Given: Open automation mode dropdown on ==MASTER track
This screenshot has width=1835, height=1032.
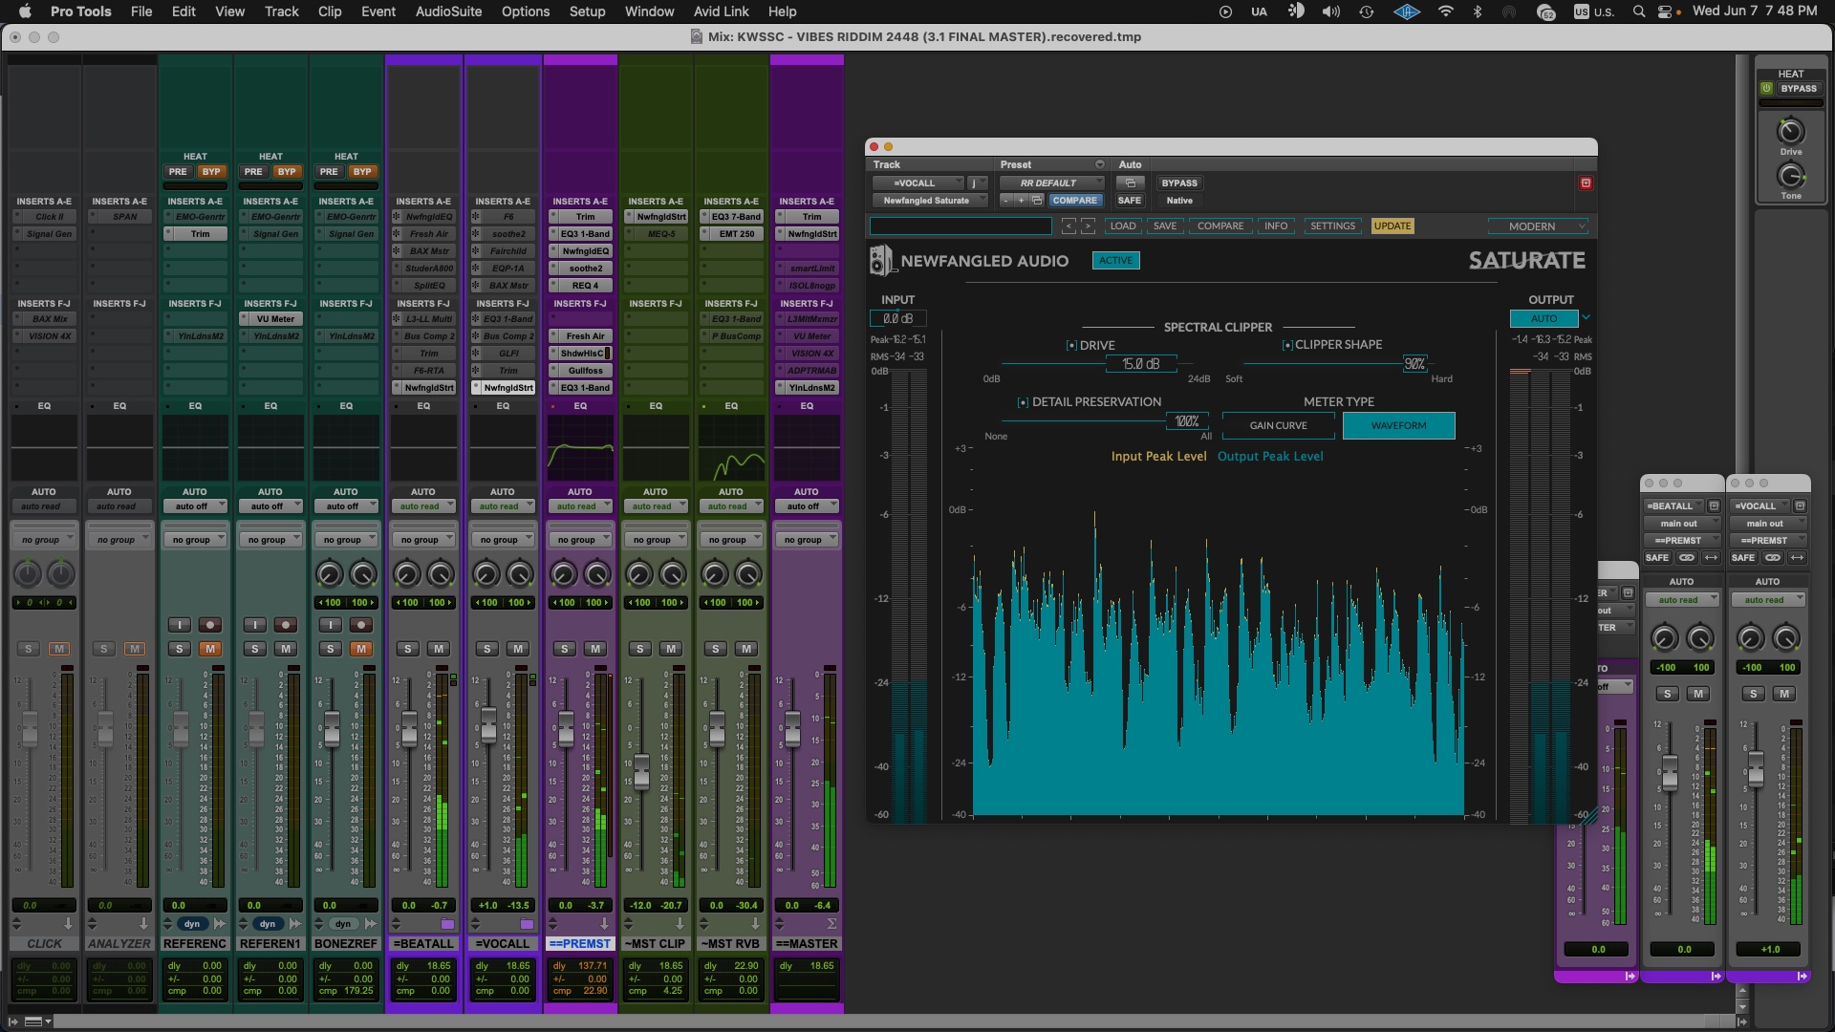Looking at the screenshot, I should tap(807, 506).
